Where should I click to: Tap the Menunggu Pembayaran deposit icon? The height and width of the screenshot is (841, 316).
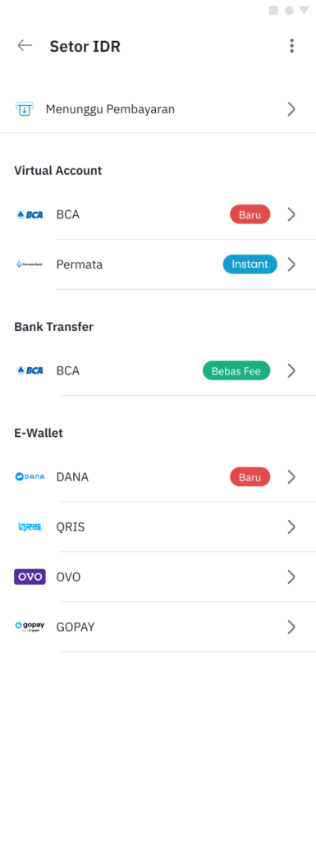coord(24,109)
